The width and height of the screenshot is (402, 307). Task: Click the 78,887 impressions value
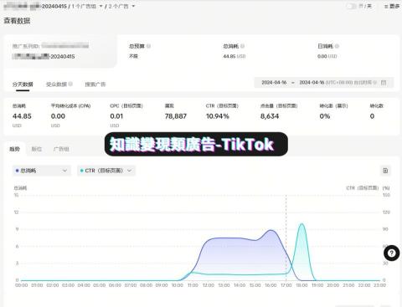[x=176, y=116]
